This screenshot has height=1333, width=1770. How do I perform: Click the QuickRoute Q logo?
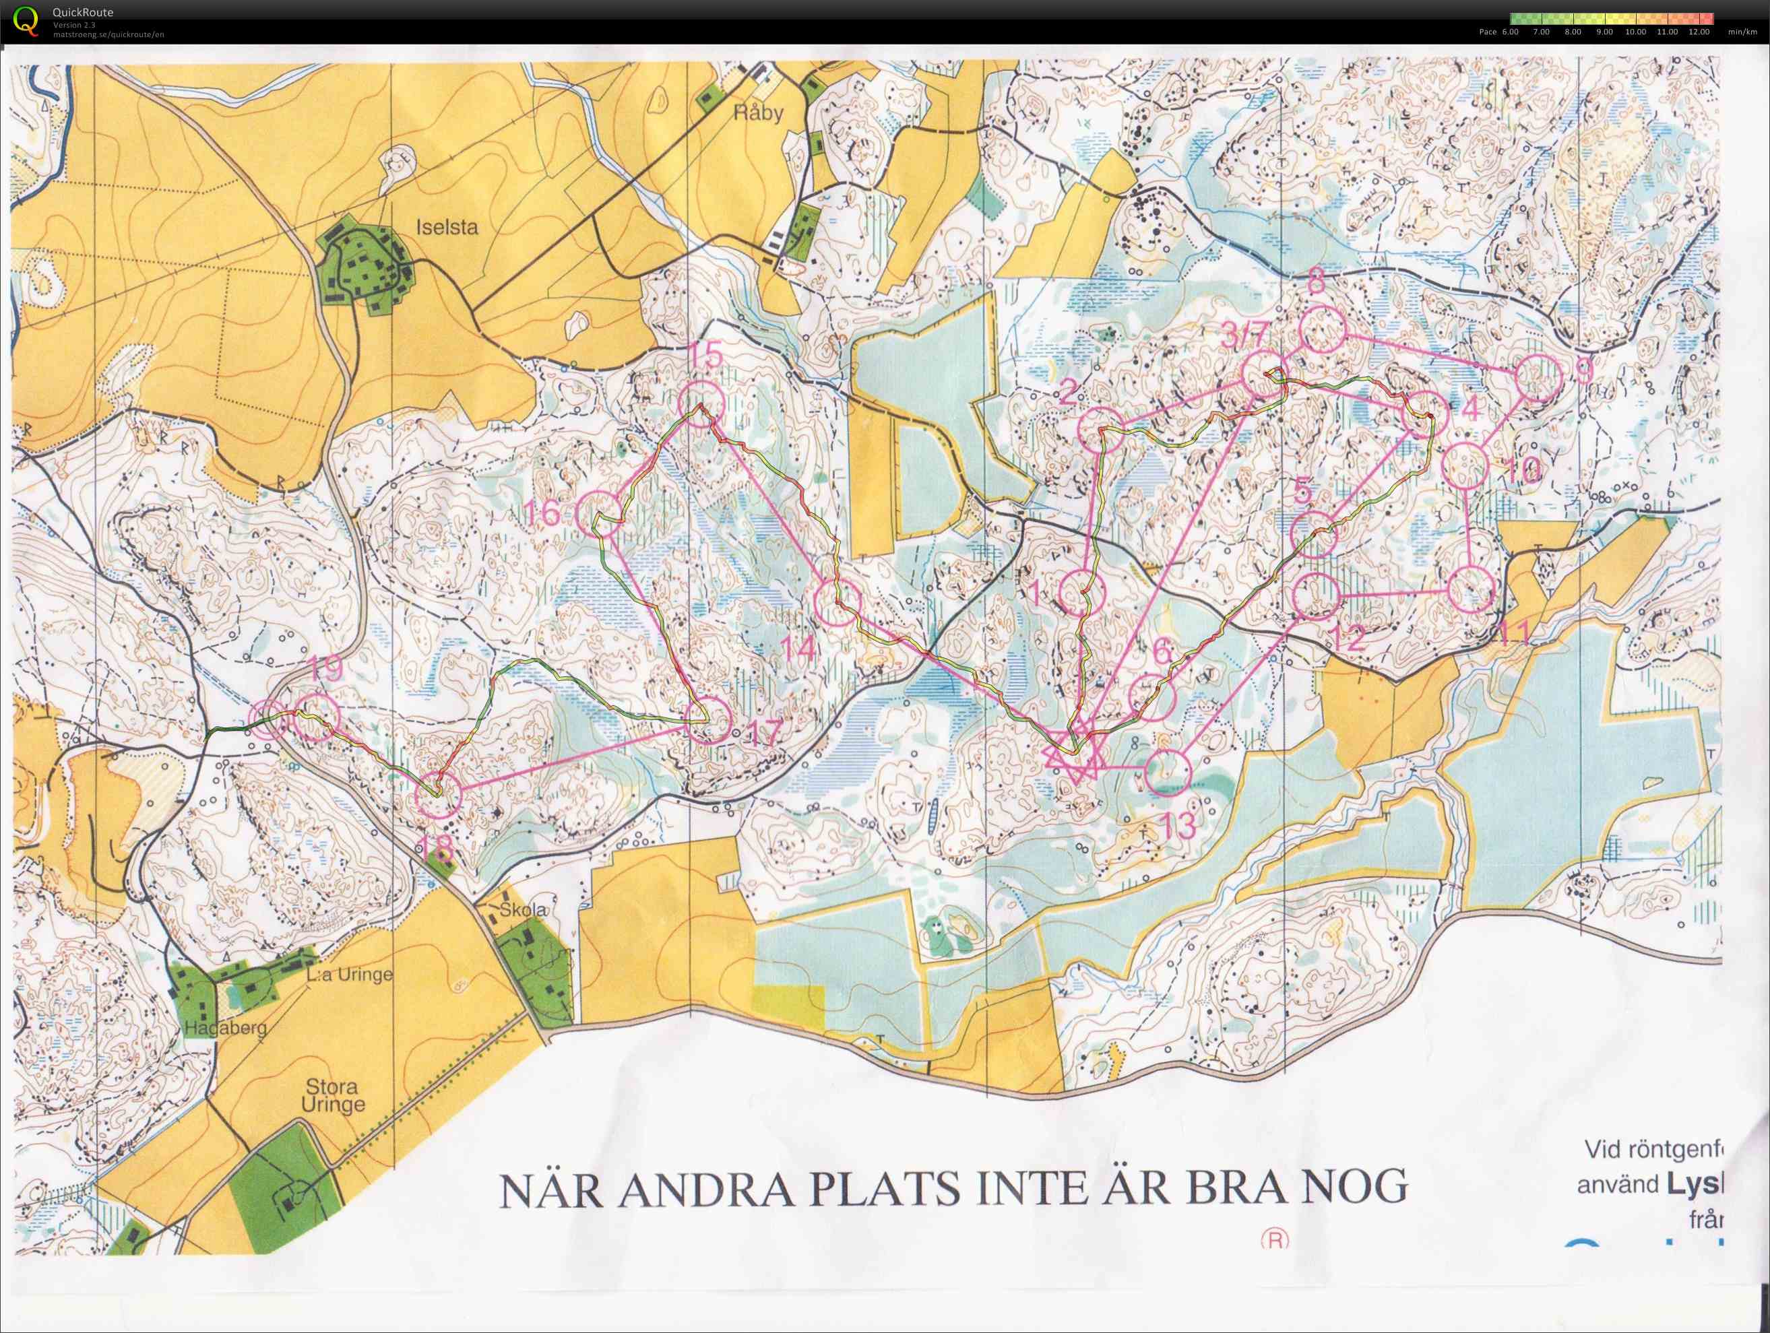click(x=26, y=21)
